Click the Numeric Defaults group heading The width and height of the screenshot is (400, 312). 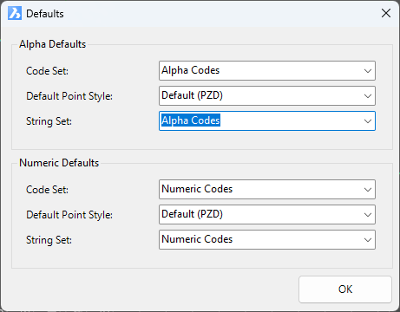pyautogui.click(x=59, y=163)
